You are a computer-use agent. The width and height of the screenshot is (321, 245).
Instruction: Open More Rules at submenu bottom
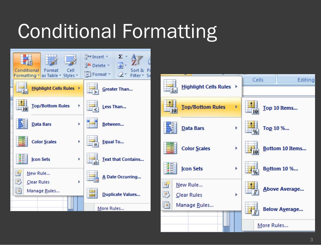click(x=272, y=225)
